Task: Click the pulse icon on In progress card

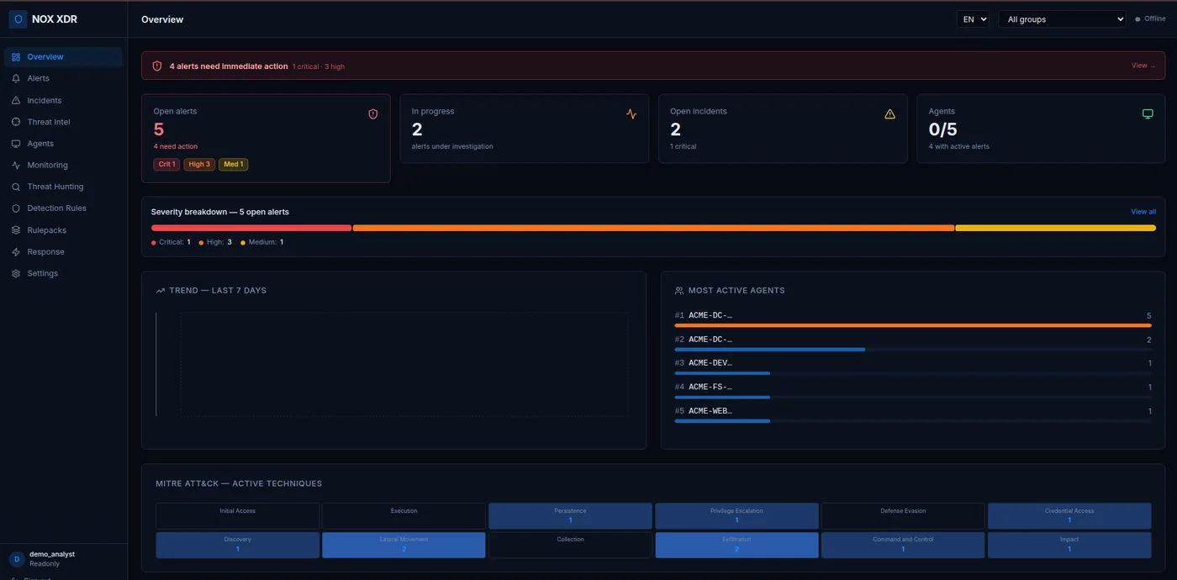Action: click(x=631, y=113)
